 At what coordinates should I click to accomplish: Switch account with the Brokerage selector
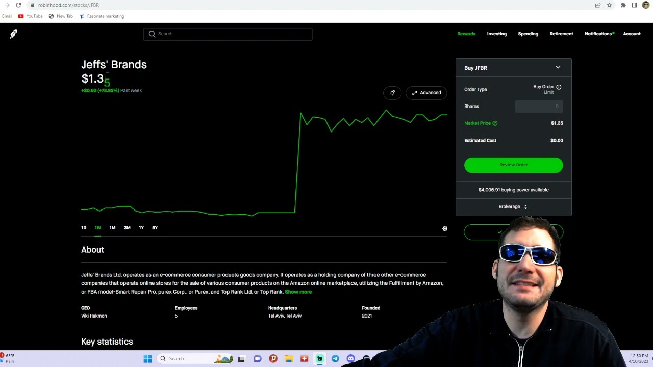coord(513,207)
